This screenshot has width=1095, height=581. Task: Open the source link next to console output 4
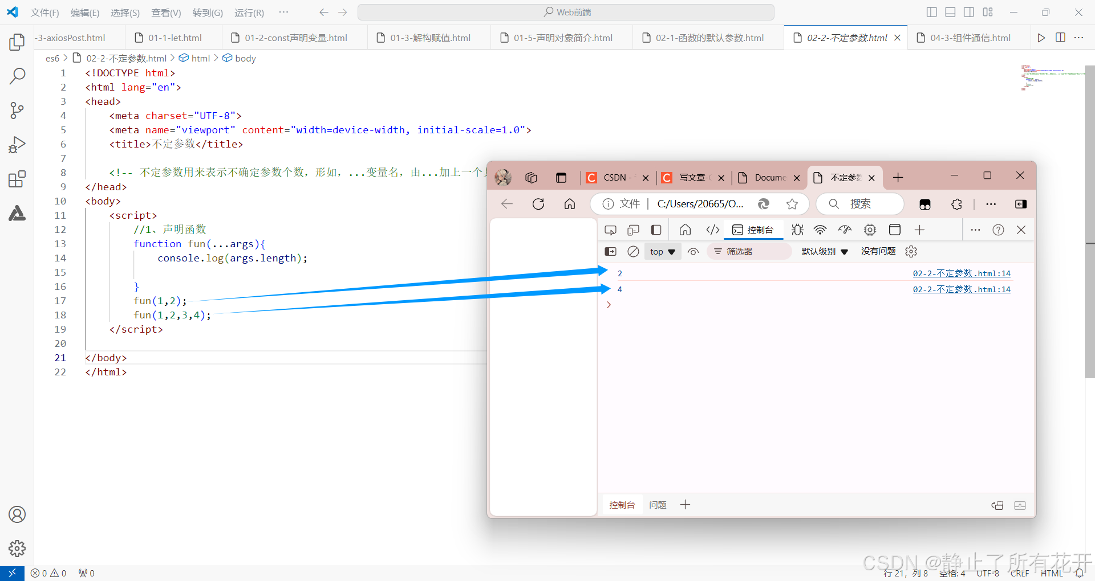click(x=962, y=289)
